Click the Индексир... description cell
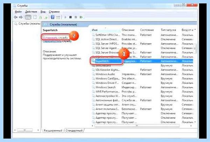210x142 pixels. [x=129, y=87]
